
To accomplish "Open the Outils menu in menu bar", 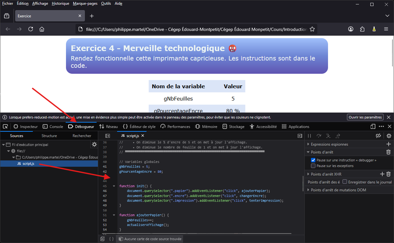I will [106, 3].
